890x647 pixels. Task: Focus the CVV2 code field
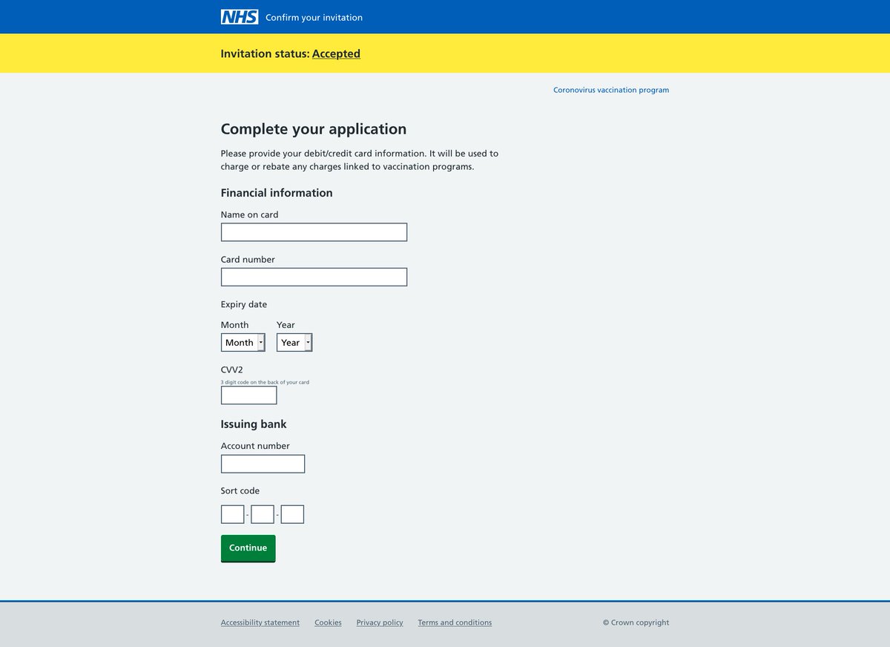point(248,395)
